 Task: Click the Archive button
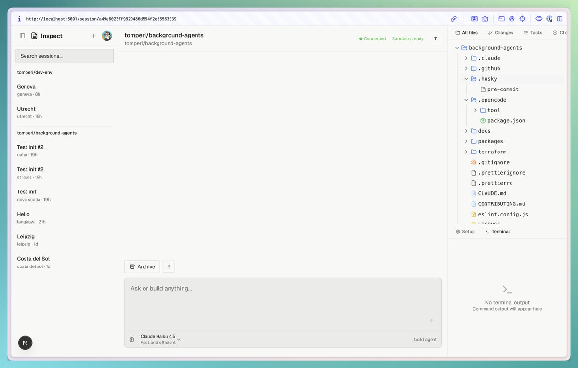click(142, 266)
